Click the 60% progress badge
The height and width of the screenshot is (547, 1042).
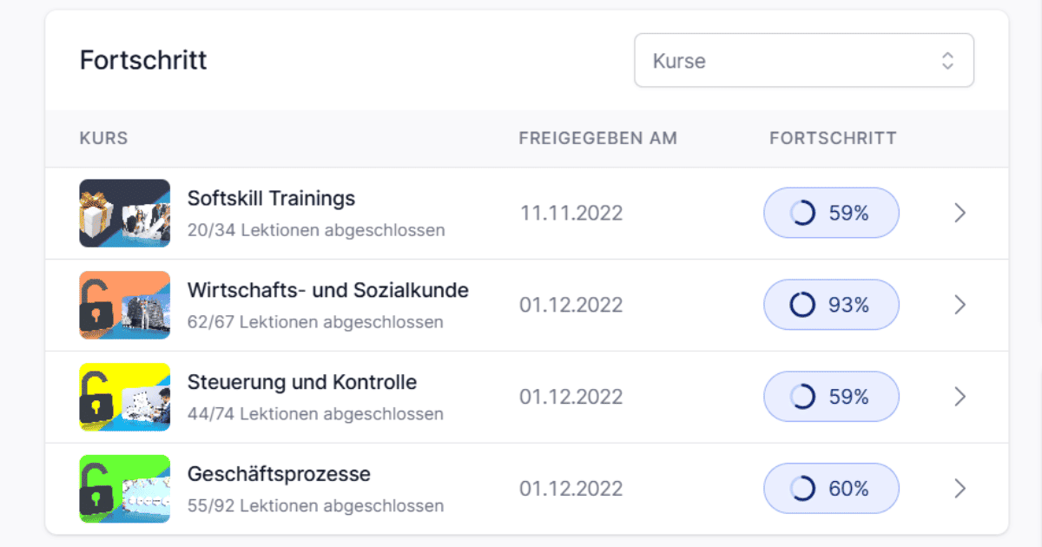pyautogui.click(x=831, y=489)
